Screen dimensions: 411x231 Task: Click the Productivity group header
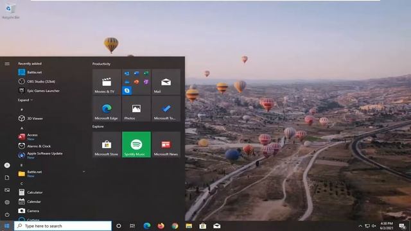pyautogui.click(x=101, y=64)
